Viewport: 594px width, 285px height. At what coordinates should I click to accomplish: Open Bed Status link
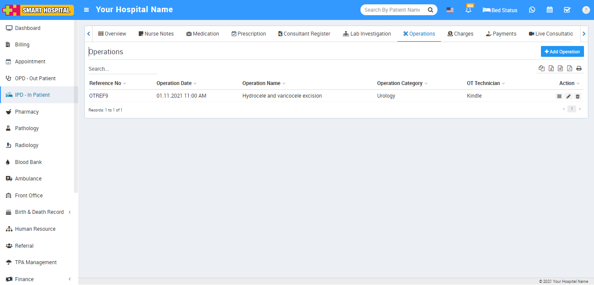coord(500,10)
